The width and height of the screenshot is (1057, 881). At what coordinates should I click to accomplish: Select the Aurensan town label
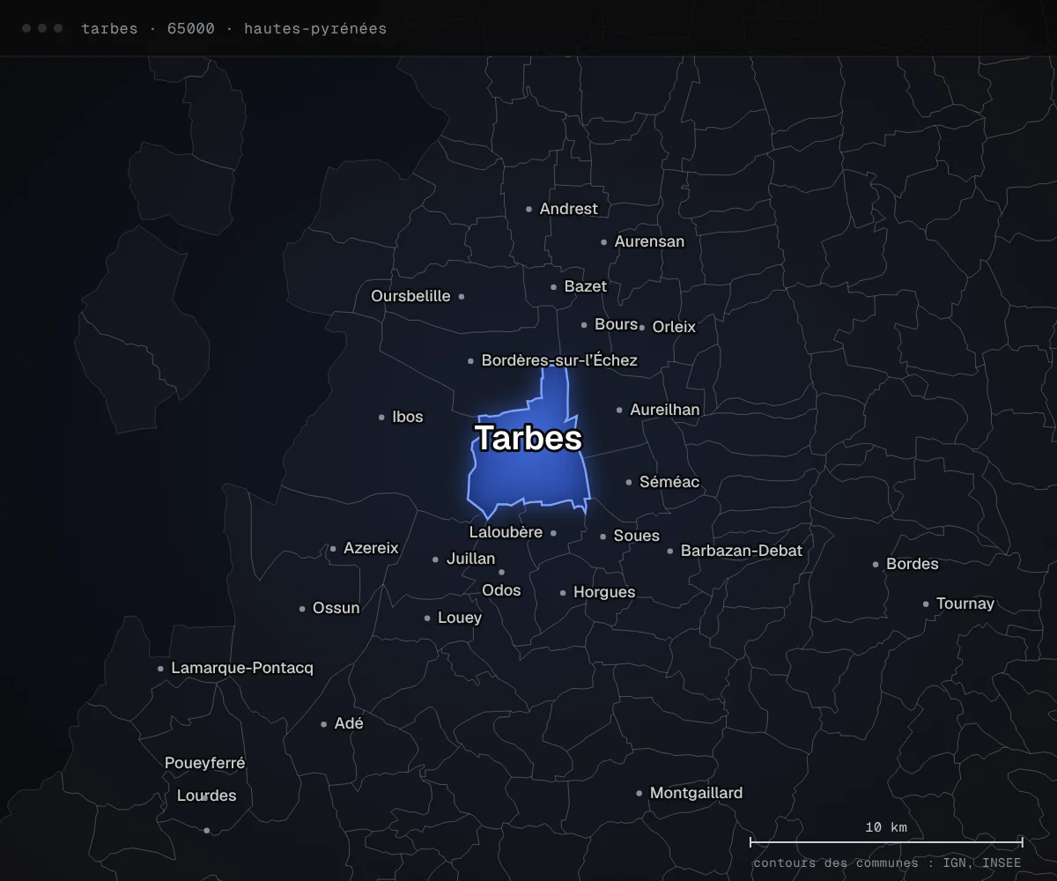click(649, 241)
